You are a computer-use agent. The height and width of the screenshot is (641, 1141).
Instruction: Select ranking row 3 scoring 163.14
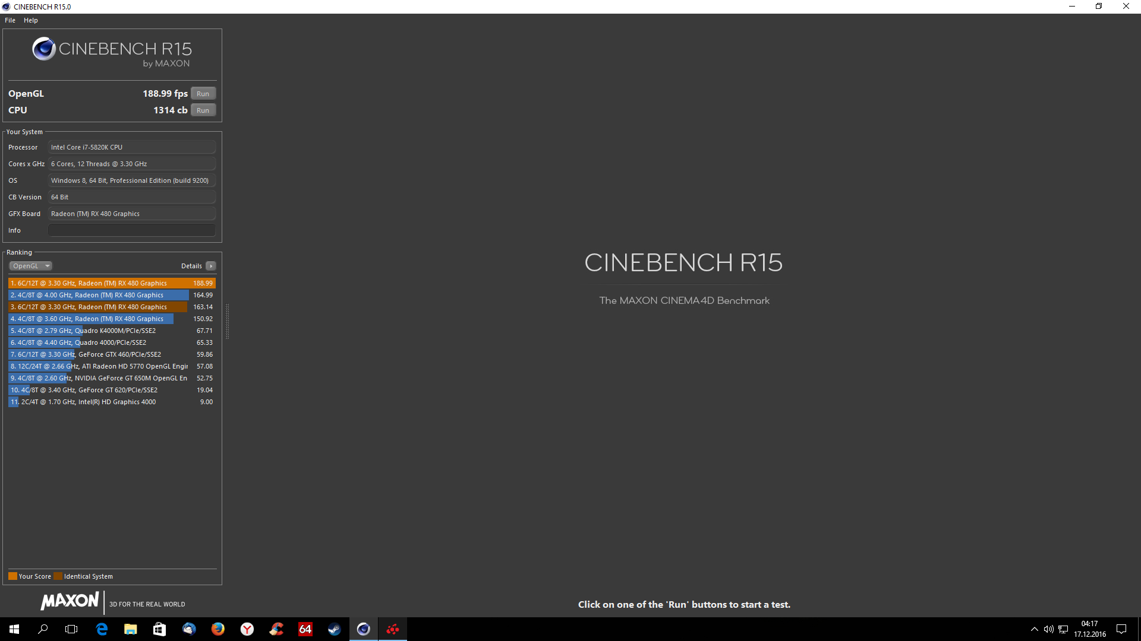(112, 307)
